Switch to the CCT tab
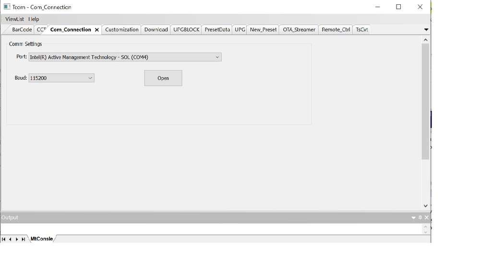Screen dimensions: 480x258 pos(41,30)
